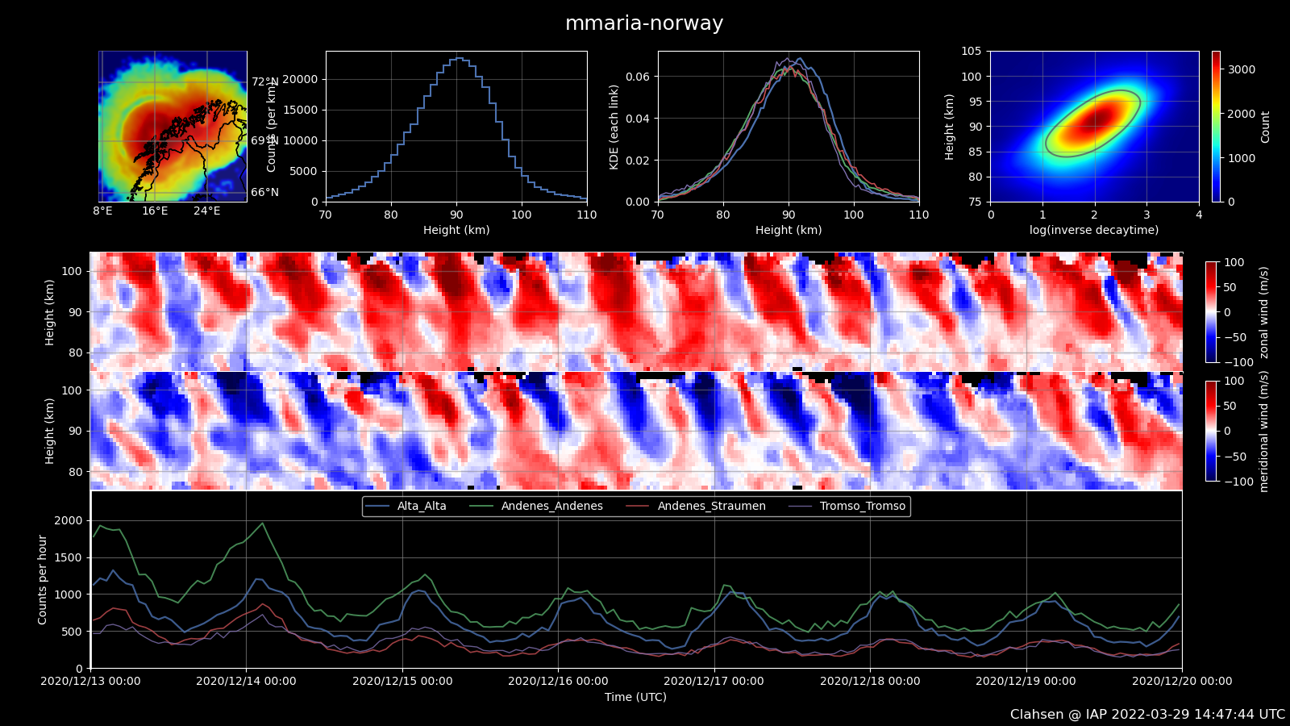The height and width of the screenshot is (726, 1290).
Task: Click the 3000 tick on Count colorbar
Action: [1242, 69]
